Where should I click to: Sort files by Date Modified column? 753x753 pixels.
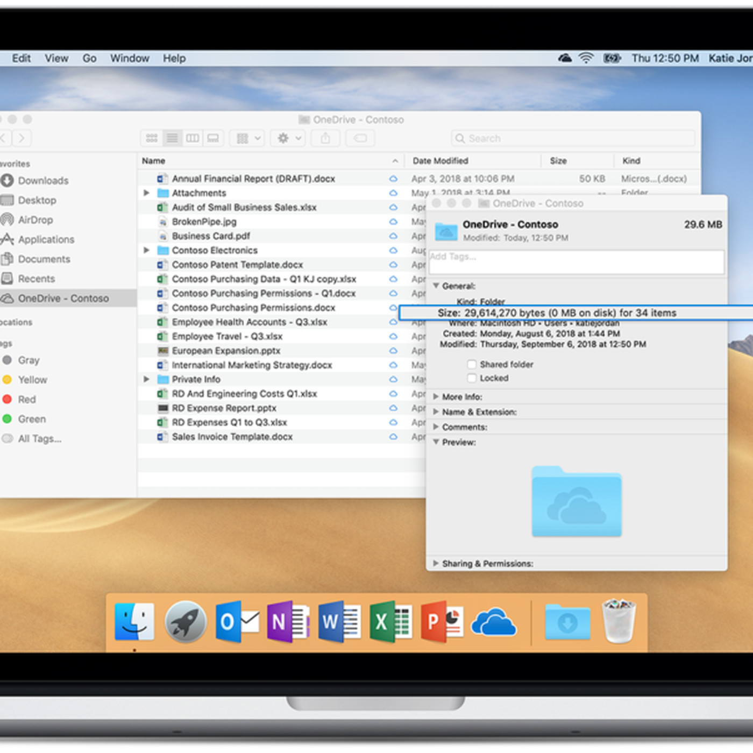(x=441, y=161)
